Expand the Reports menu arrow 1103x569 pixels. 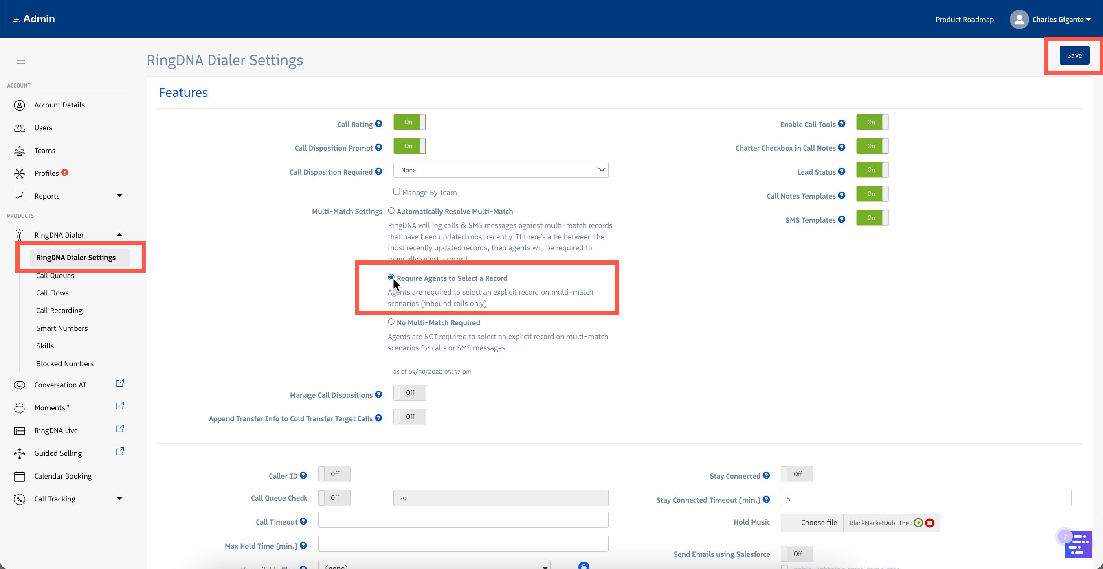119,195
